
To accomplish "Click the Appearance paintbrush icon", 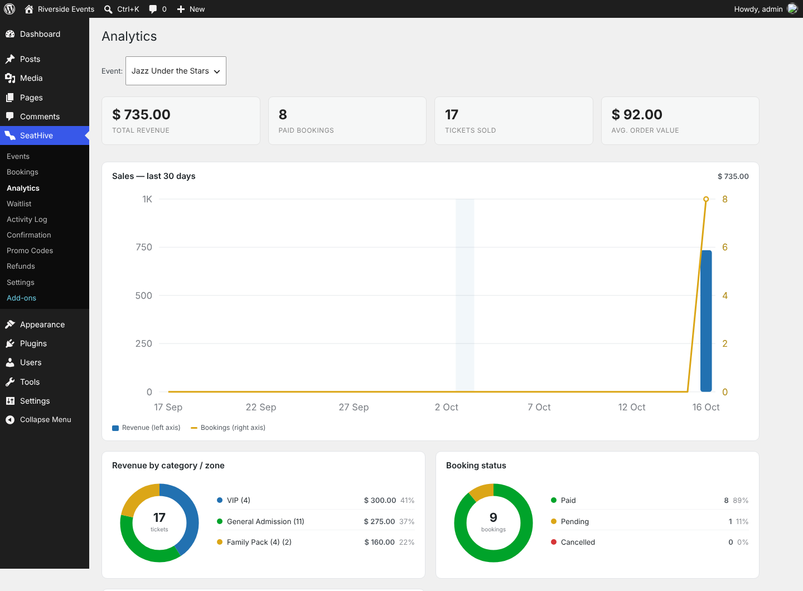I will pyautogui.click(x=10, y=324).
